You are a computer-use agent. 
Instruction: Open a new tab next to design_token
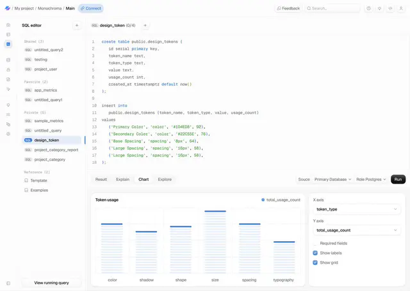(145, 26)
